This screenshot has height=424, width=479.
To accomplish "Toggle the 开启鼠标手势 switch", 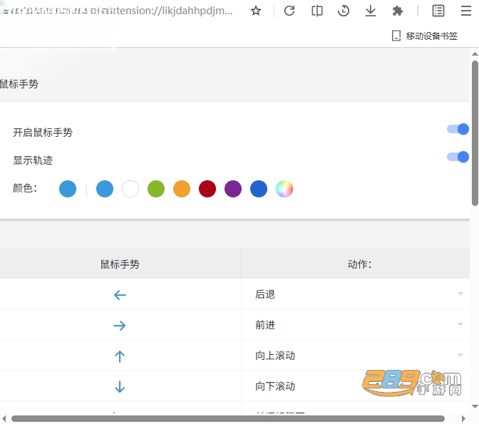I will [458, 129].
